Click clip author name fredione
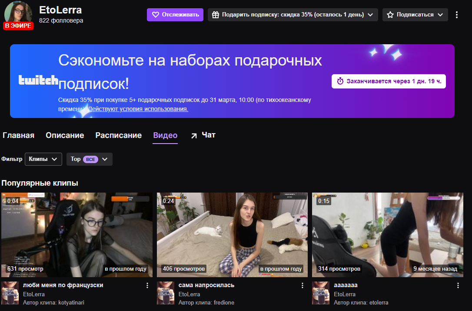The height and width of the screenshot is (311, 472). tap(224, 303)
